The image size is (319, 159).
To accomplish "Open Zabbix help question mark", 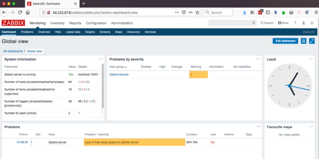I will [x=295, y=23].
